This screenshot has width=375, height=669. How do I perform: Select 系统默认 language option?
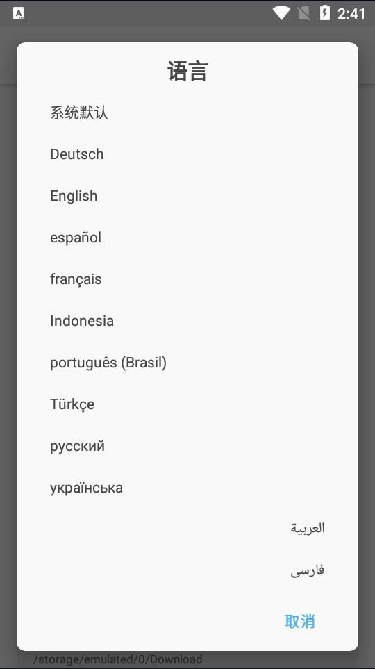(187, 113)
